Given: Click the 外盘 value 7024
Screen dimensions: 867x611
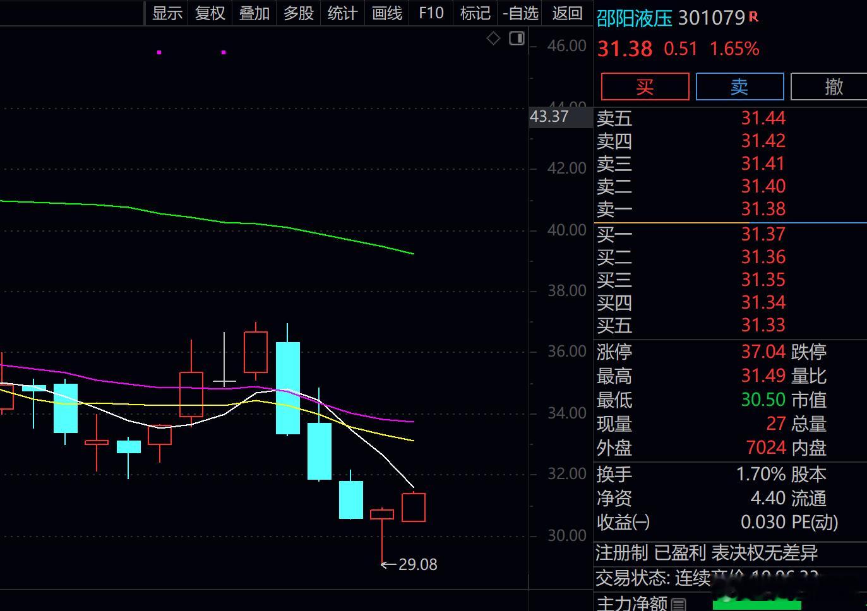Looking at the screenshot, I should 766,448.
